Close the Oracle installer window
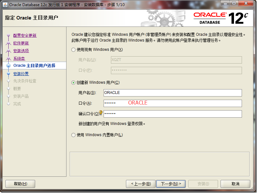 [x=246, y=4]
